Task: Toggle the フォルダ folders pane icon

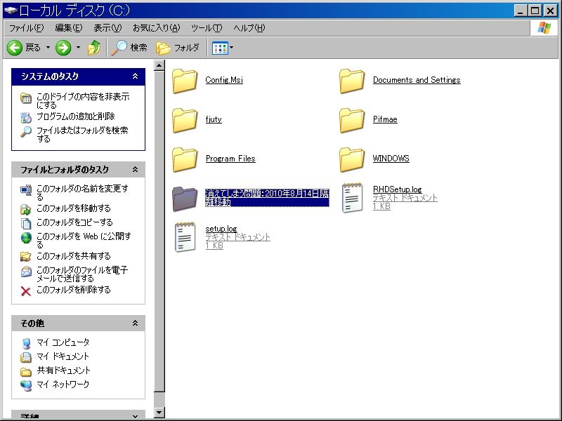Action: 163,48
